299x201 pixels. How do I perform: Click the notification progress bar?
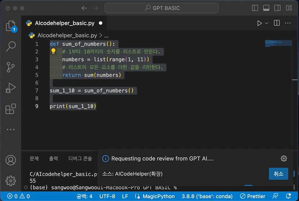click(249, 185)
